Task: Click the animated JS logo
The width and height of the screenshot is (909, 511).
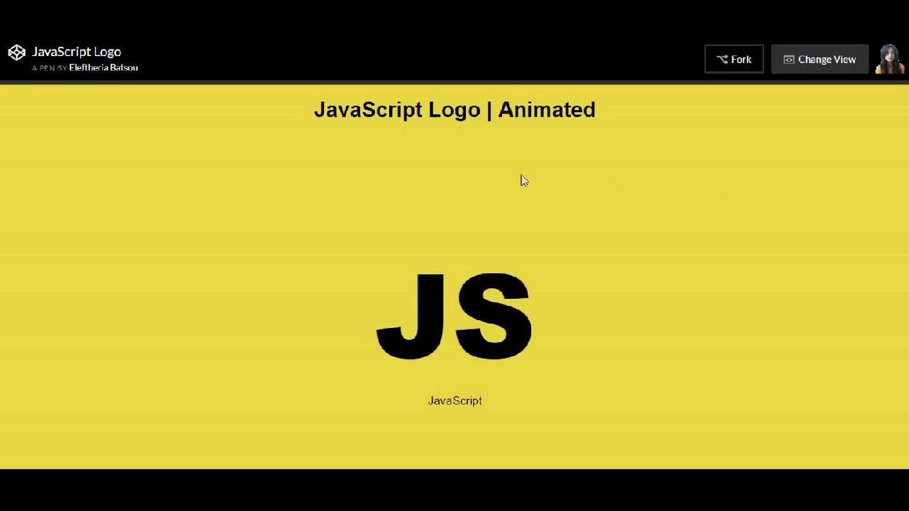Action: [454, 316]
